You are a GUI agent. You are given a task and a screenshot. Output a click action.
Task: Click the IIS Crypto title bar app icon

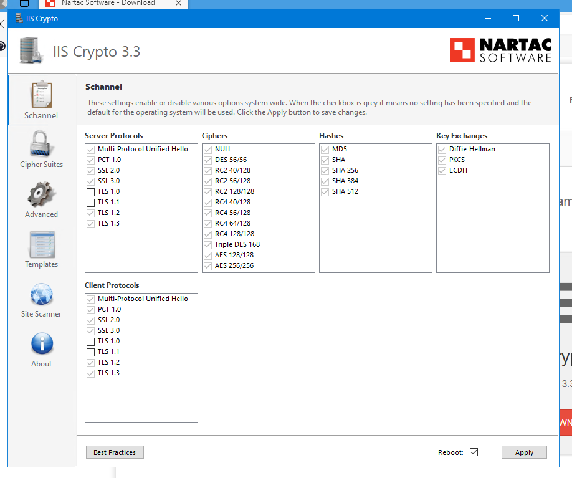click(x=19, y=18)
